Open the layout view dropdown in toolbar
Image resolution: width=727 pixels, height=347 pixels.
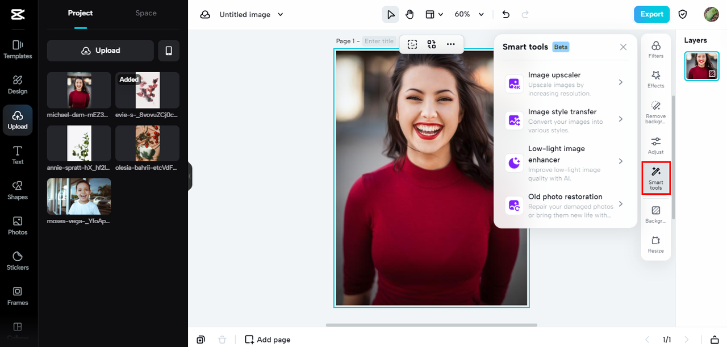pos(434,14)
